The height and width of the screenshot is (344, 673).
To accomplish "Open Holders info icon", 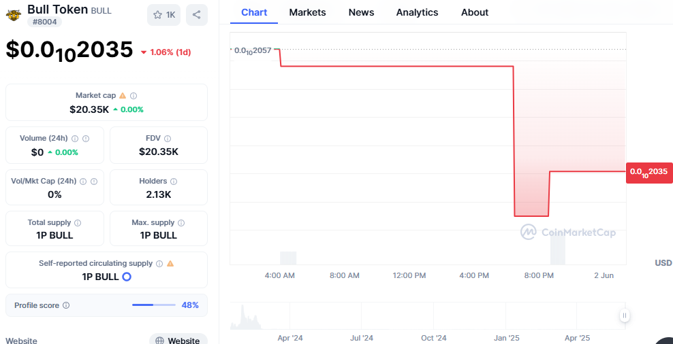I will pyautogui.click(x=174, y=182).
